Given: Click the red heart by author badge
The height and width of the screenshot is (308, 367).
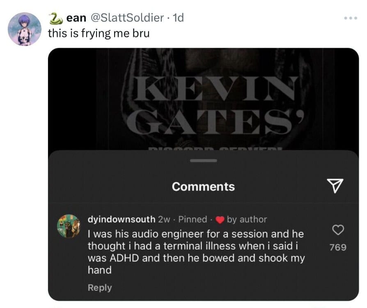Looking at the screenshot, I should pyautogui.click(x=220, y=220).
